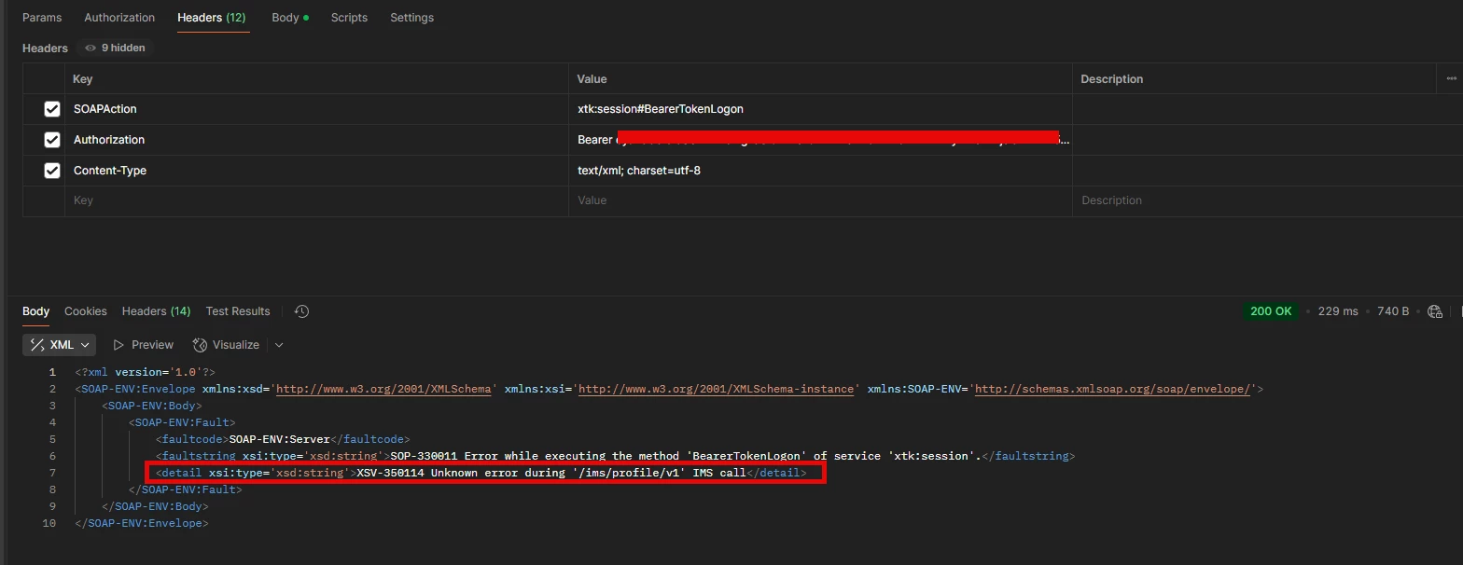Image resolution: width=1463 pixels, height=565 pixels.
Task: Select the SOAPAction key cell
Action: (316, 109)
